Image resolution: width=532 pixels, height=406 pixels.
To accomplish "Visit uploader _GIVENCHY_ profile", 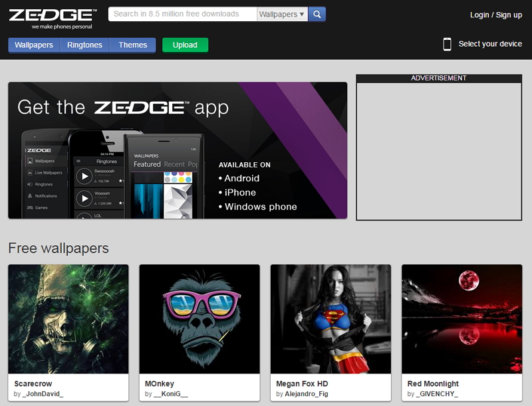I will pos(437,394).
